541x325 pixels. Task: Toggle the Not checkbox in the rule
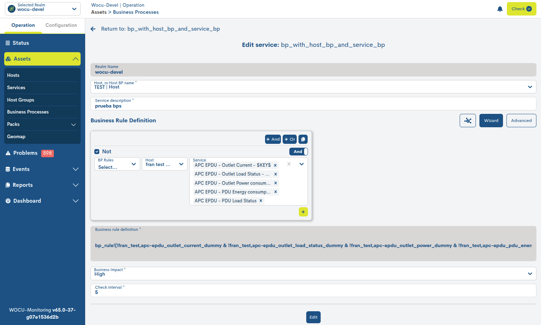(96, 151)
